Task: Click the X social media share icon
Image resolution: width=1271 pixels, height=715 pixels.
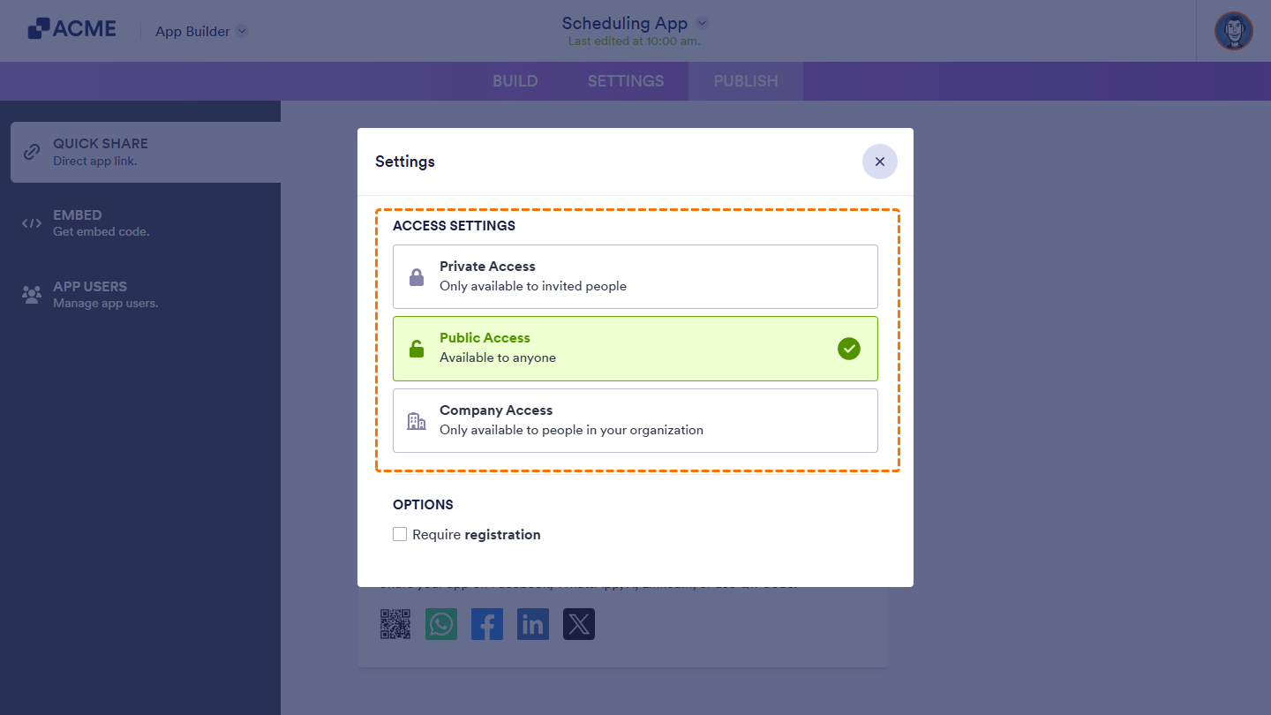Action: pos(579,624)
